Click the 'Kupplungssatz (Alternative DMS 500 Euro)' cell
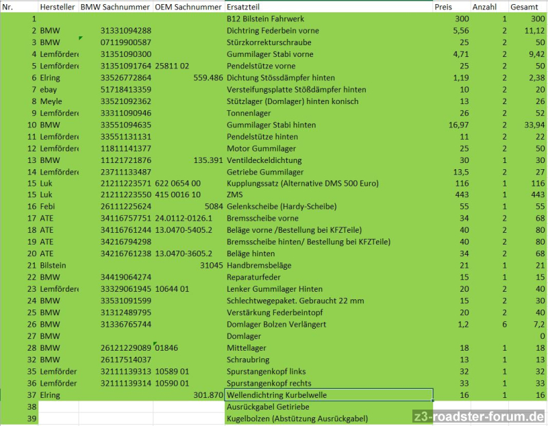548x426 pixels. coord(329,183)
